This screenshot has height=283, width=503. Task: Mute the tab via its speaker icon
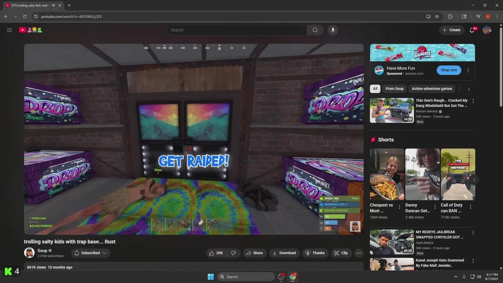tap(53, 6)
